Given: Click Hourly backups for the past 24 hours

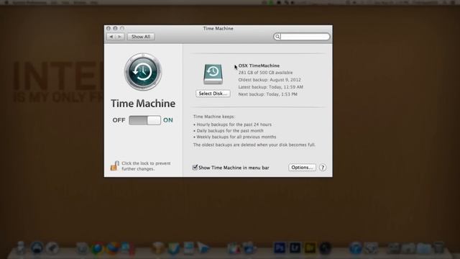Looking at the screenshot, I should (x=234, y=124).
